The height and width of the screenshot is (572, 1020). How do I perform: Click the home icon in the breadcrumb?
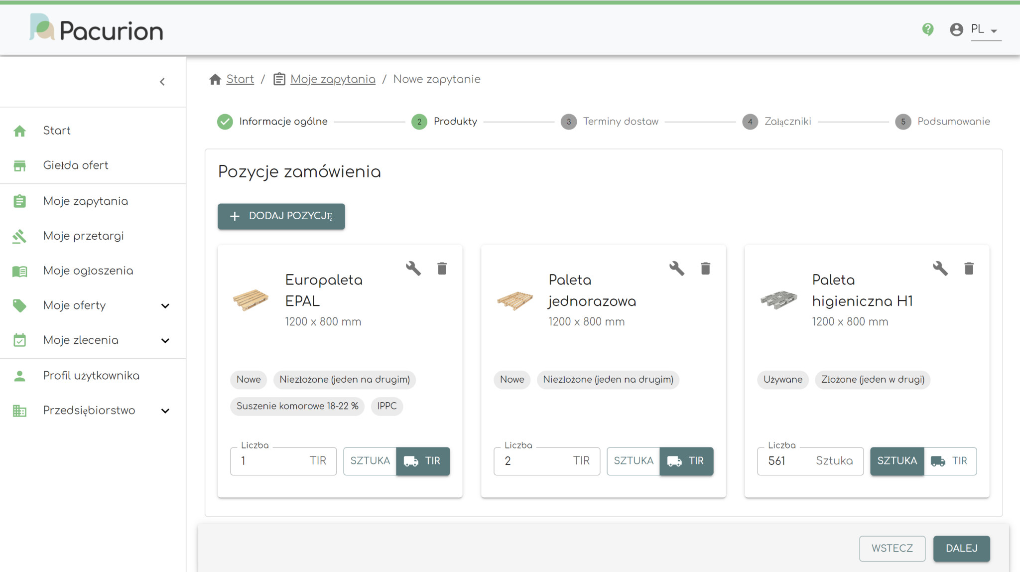215,79
